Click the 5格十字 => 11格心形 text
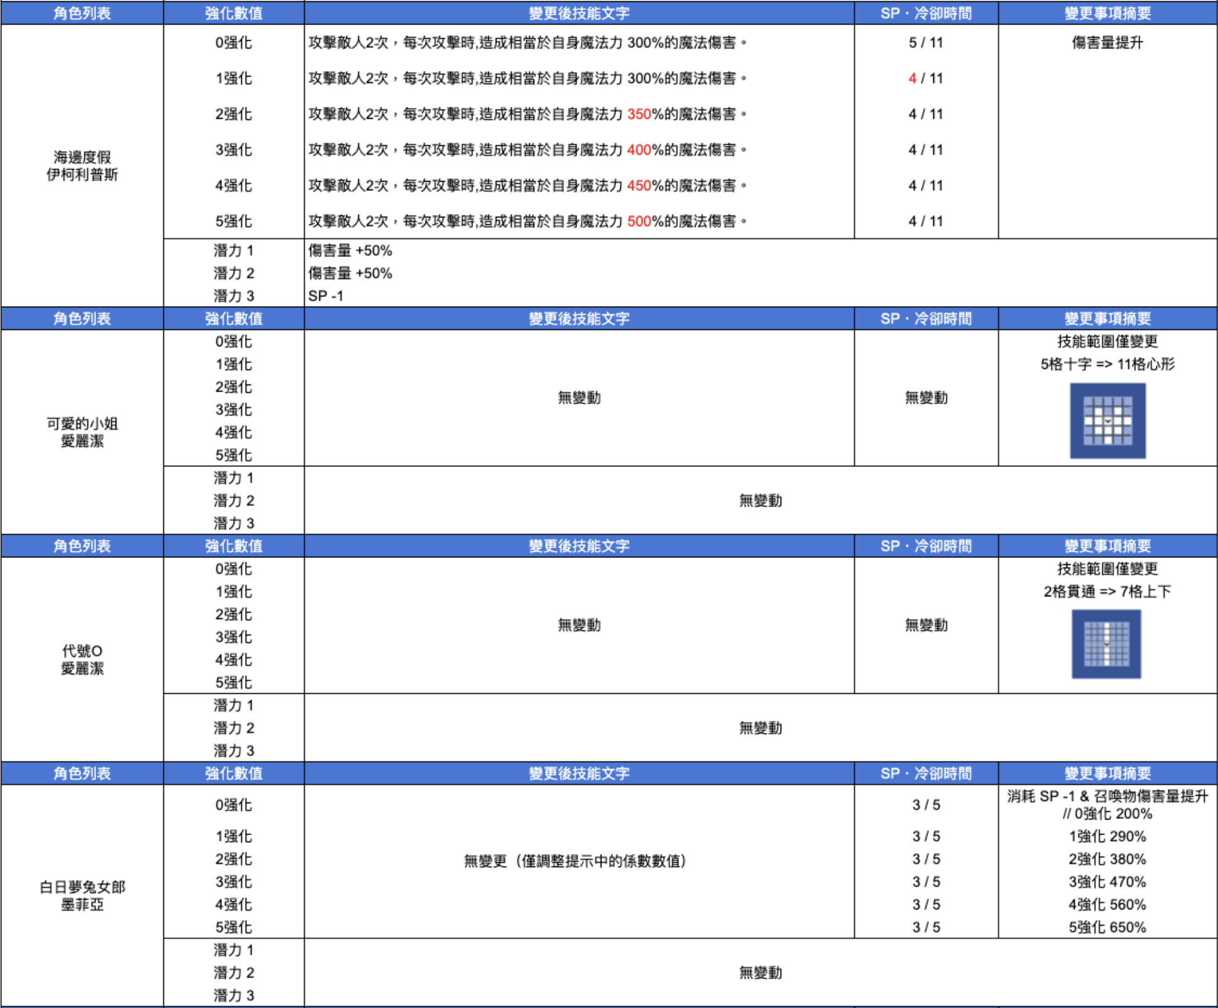The width and height of the screenshot is (1218, 1008). [1107, 364]
